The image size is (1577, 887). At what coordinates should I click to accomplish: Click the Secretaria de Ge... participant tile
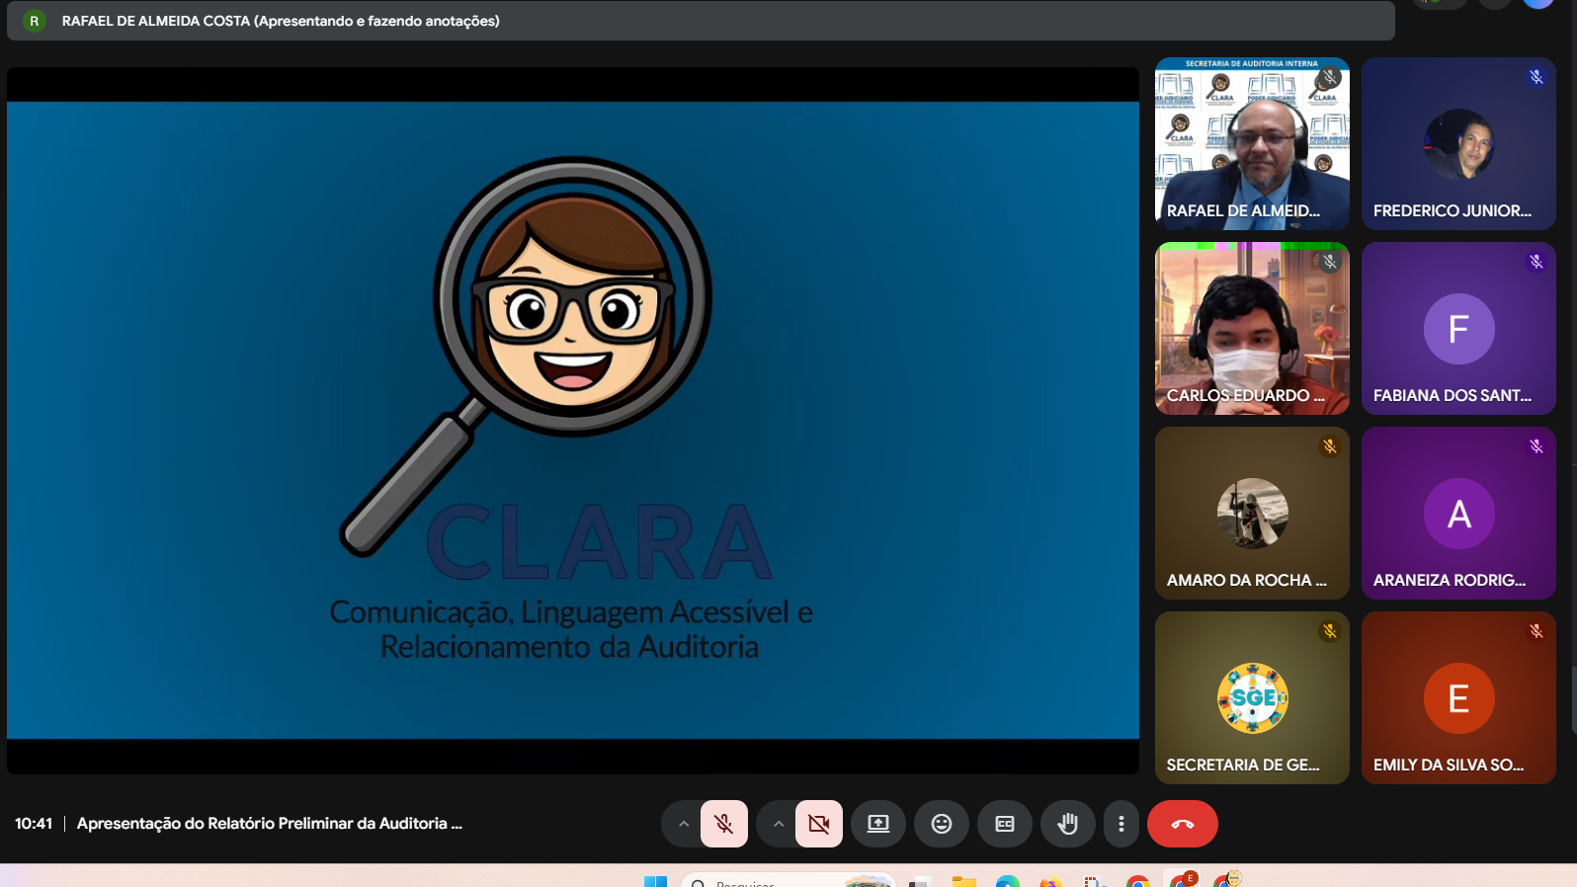tap(1252, 697)
